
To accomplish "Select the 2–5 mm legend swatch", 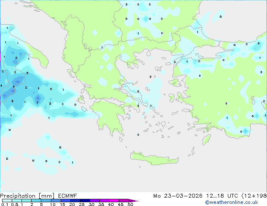I will [36, 201].
